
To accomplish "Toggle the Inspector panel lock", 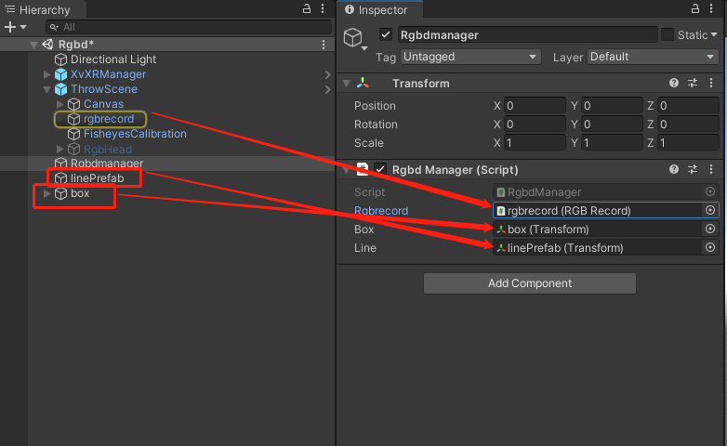I will [x=695, y=8].
